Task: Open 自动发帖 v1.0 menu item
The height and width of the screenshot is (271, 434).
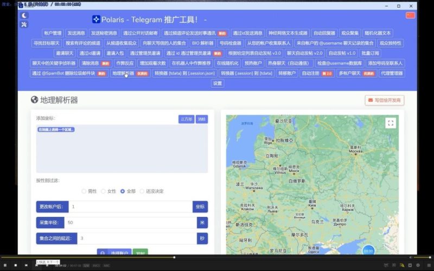Action: click(x=342, y=53)
